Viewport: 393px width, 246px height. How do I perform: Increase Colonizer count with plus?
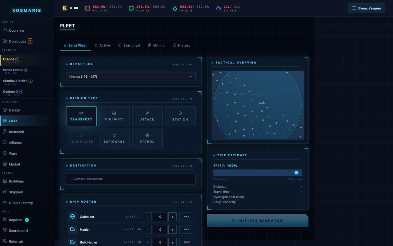tap(172, 217)
